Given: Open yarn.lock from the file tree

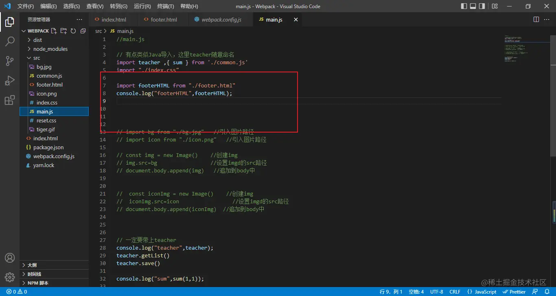Looking at the screenshot, I should [54, 165].
